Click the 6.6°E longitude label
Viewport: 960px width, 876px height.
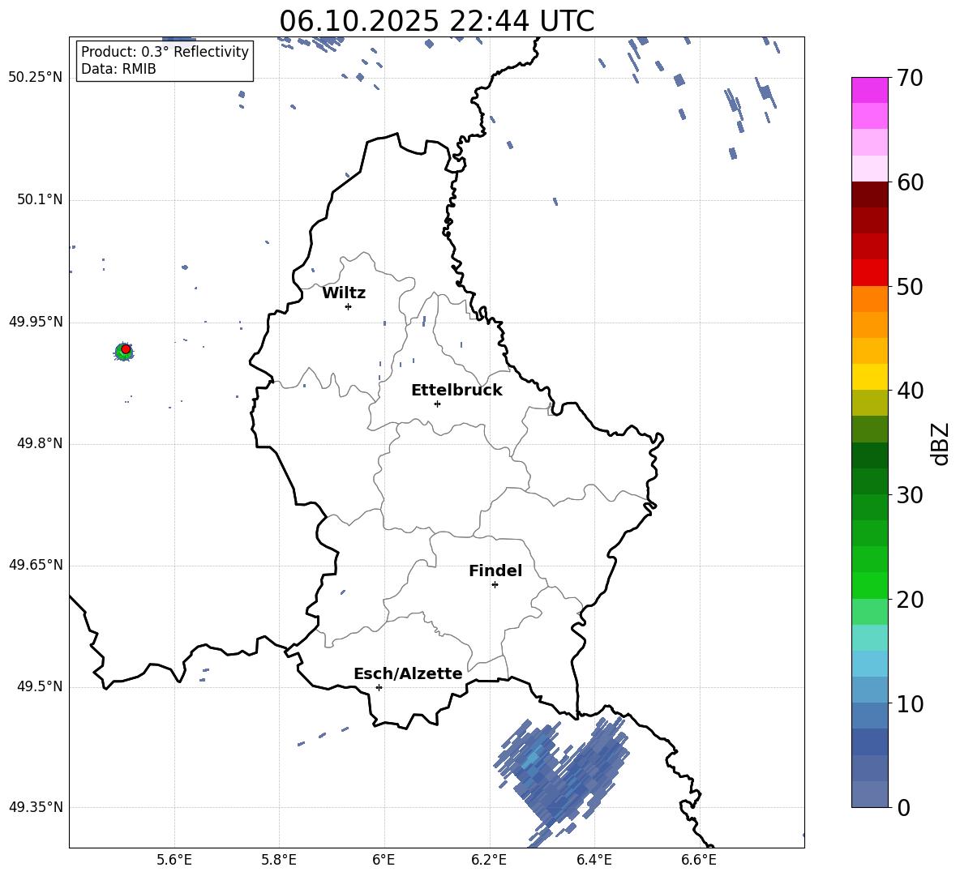[x=699, y=860]
